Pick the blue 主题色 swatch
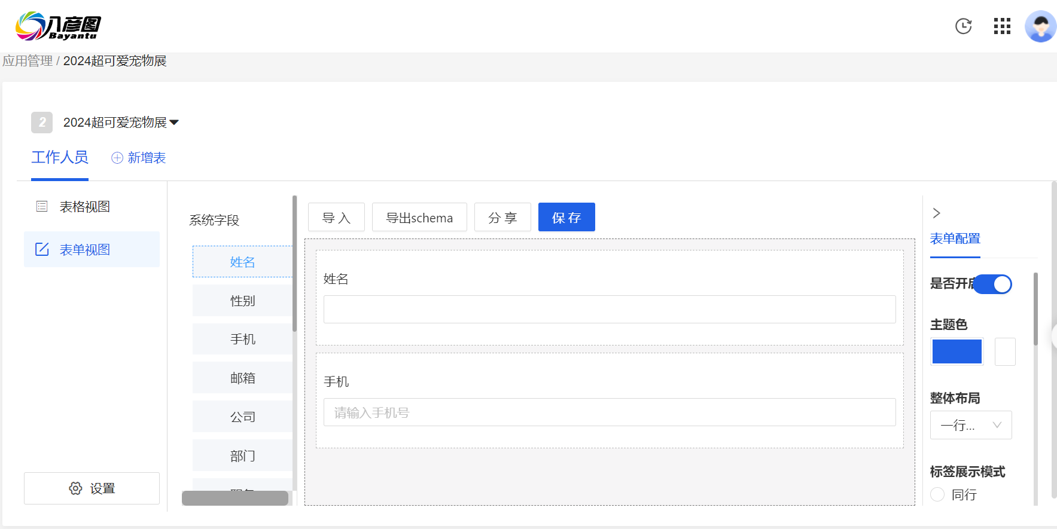This screenshot has height=529, width=1057. pos(957,351)
